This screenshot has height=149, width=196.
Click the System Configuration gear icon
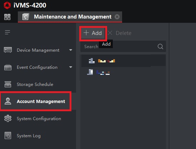tap(8, 118)
